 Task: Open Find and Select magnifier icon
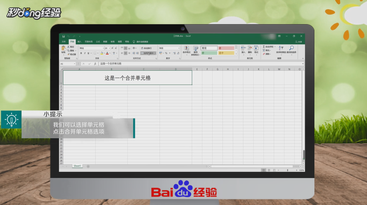point(291,48)
